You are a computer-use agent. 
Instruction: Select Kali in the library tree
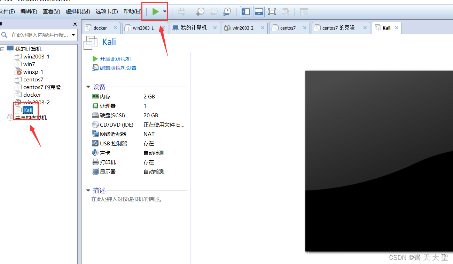pos(28,110)
